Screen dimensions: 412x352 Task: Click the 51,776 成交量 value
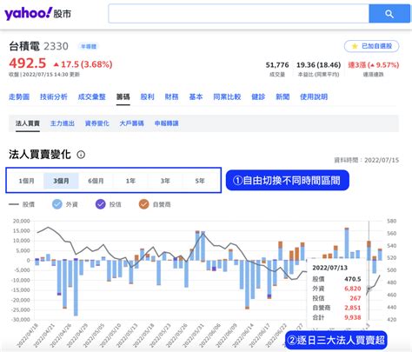(277, 65)
